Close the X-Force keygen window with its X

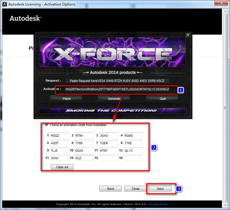click(188, 35)
